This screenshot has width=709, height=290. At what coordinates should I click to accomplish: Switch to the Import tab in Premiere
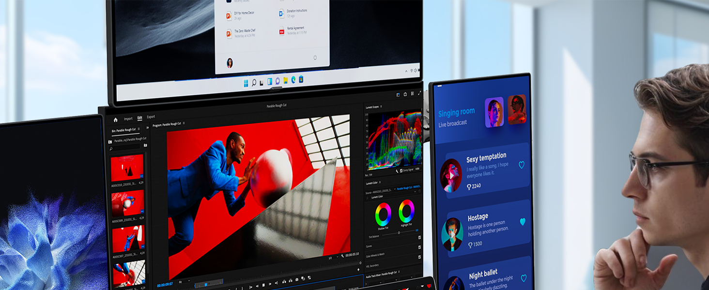click(x=128, y=118)
